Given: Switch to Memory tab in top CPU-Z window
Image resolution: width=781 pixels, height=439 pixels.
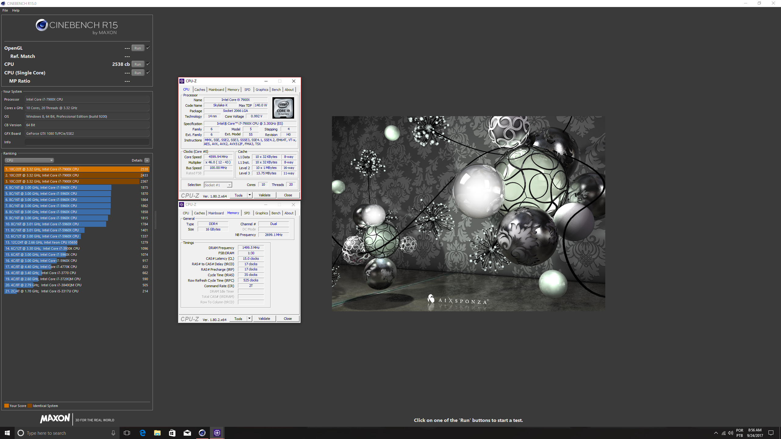Looking at the screenshot, I should tap(233, 90).
